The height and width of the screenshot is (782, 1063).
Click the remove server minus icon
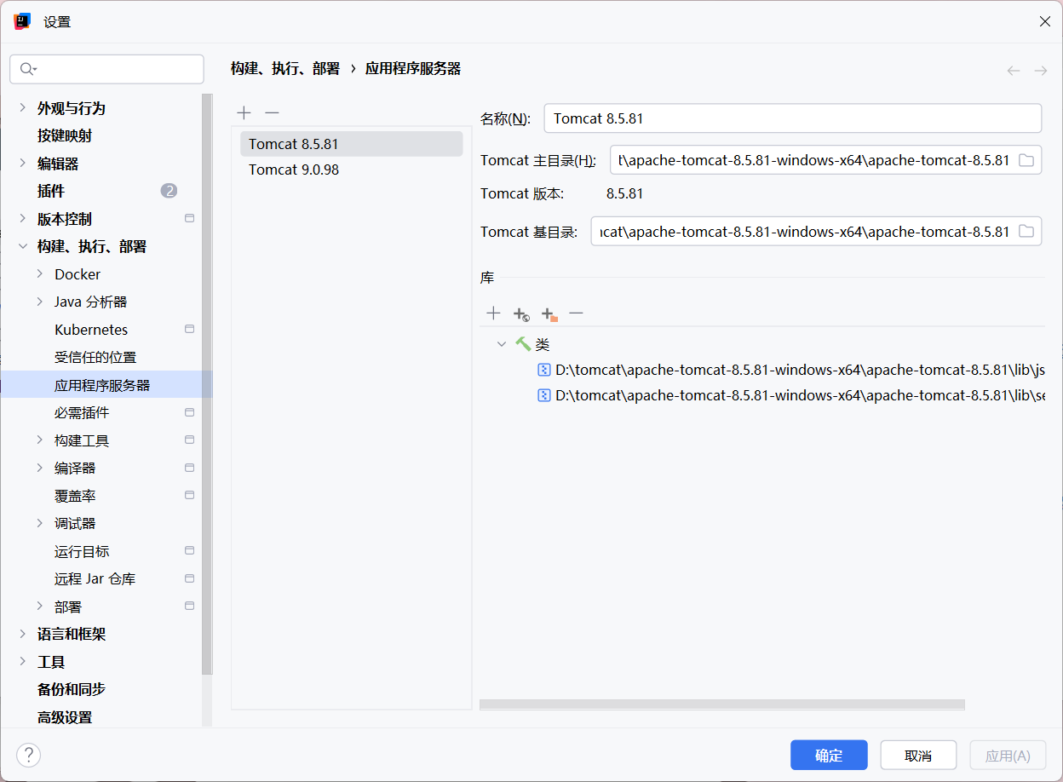pos(272,112)
